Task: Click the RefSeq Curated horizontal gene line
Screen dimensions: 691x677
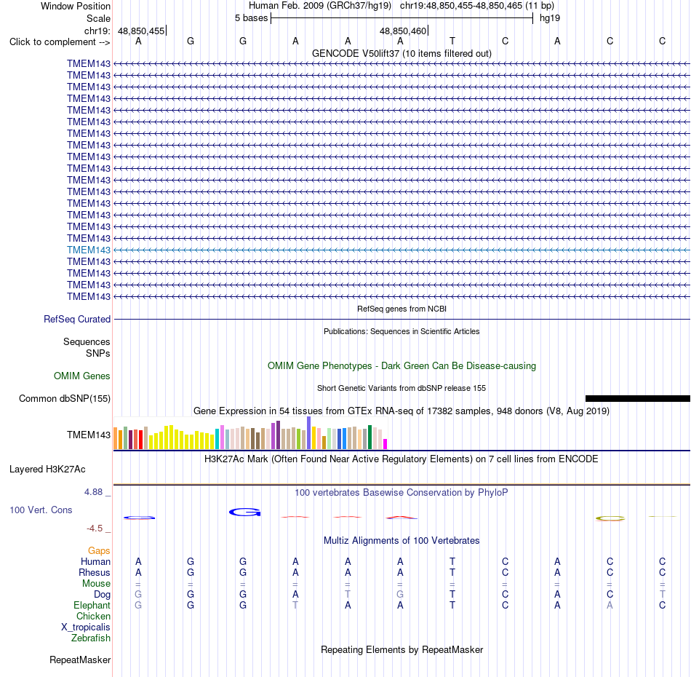Action: [x=402, y=319]
